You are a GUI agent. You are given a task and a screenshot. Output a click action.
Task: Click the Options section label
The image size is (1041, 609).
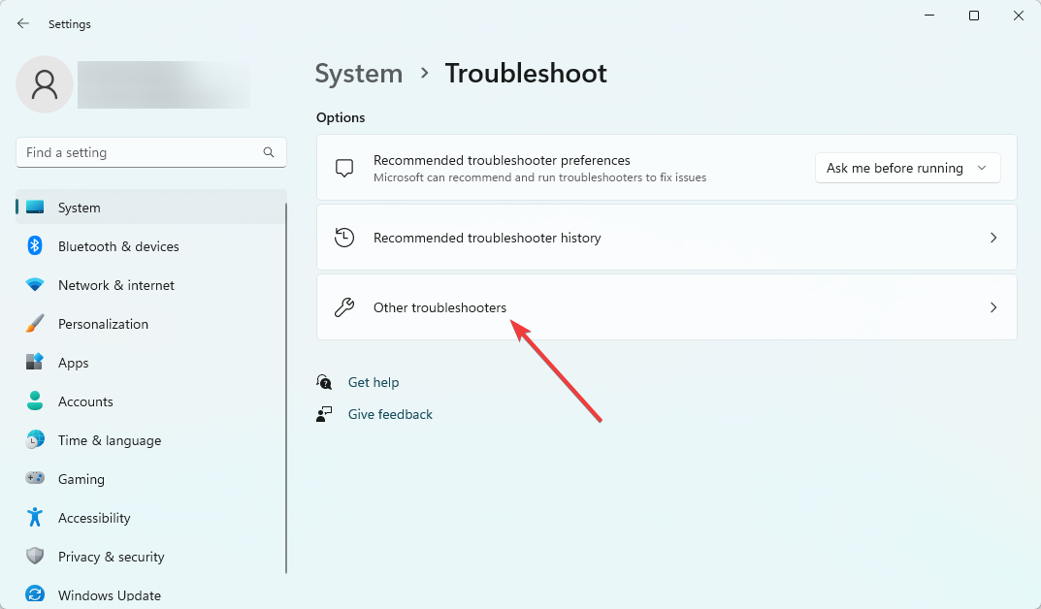tap(341, 117)
